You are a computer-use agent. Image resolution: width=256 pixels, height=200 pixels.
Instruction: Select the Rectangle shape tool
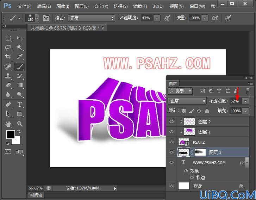click(x=20, y=114)
